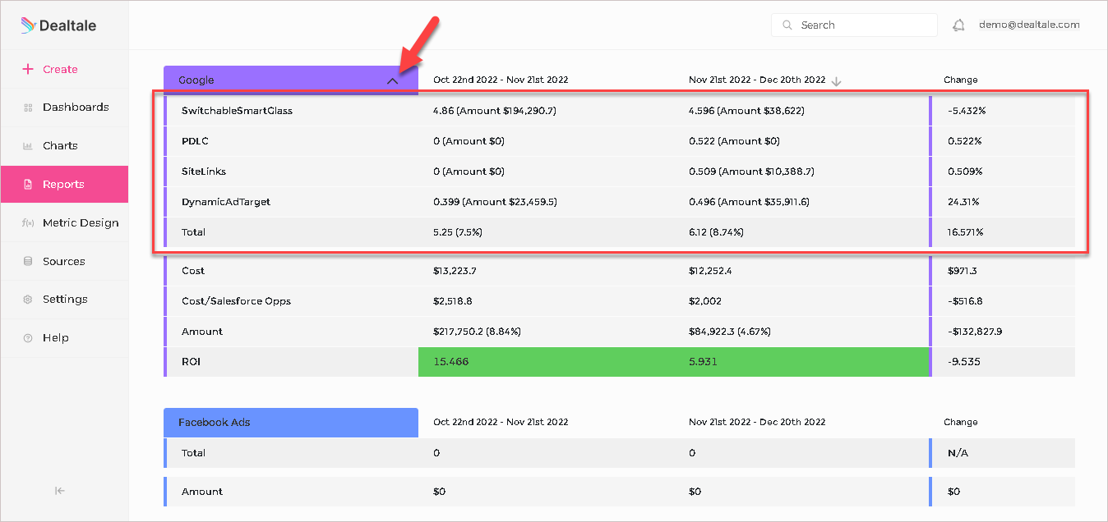Click Facebook Ads Total row label
Screen dimensions: 1108x522
193,453
